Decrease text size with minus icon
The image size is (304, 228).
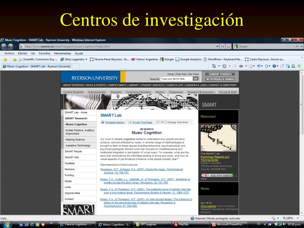click(x=165, y=122)
